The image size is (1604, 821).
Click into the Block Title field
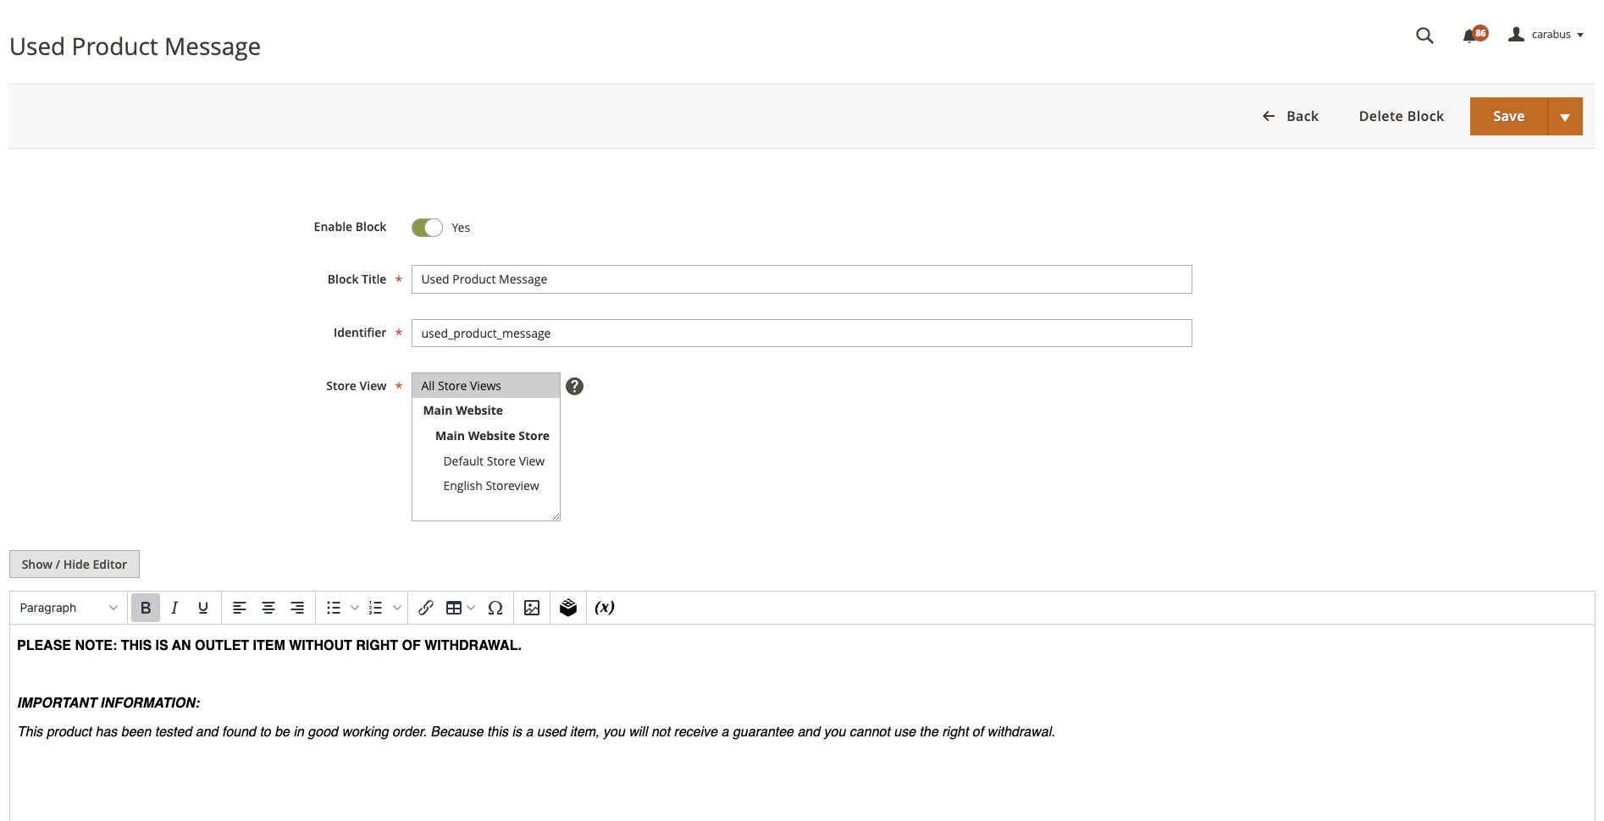pos(801,279)
